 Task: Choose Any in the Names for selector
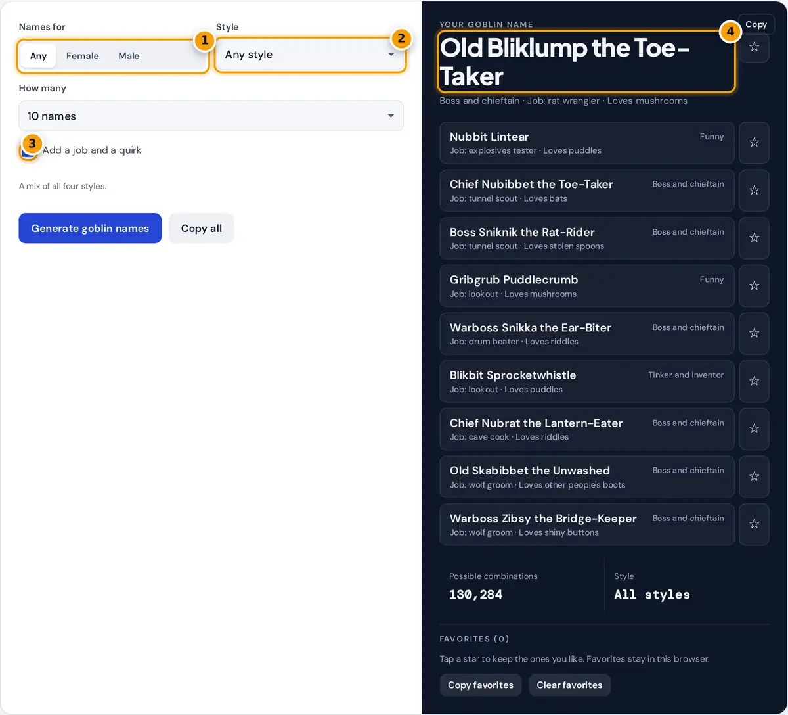[38, 56]
